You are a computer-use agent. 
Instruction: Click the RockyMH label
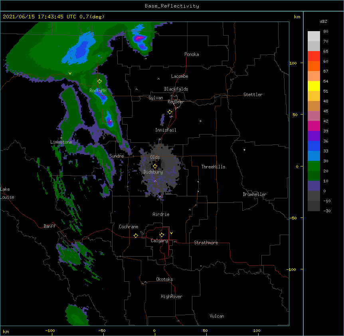click(98, 91)
